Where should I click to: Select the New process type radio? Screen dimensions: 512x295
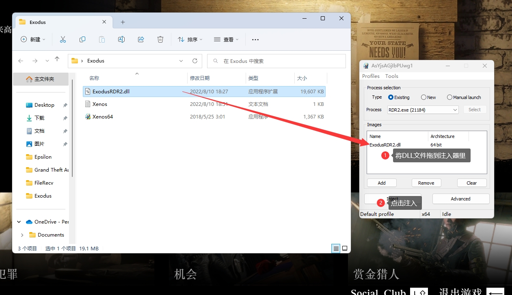click(423, 97)
